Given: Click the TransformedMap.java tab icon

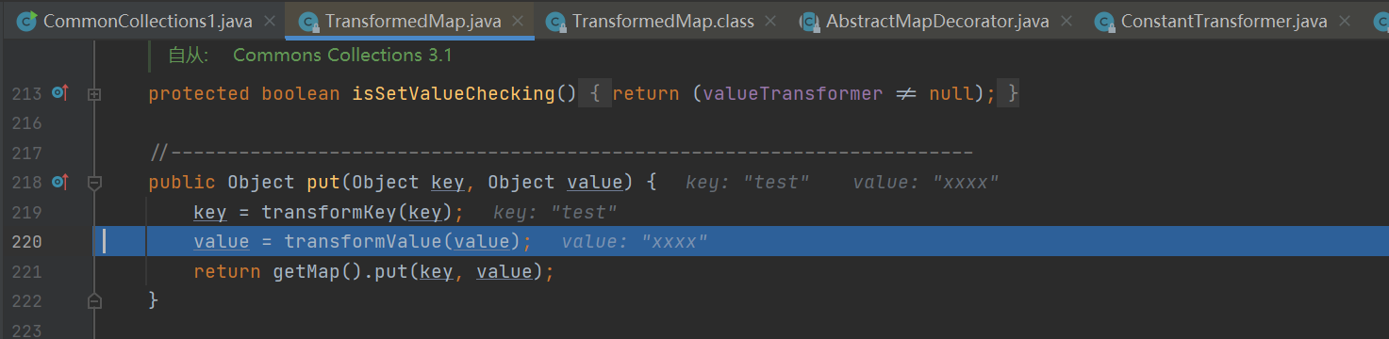Looking at the screenshot, I should pos(308,20).
